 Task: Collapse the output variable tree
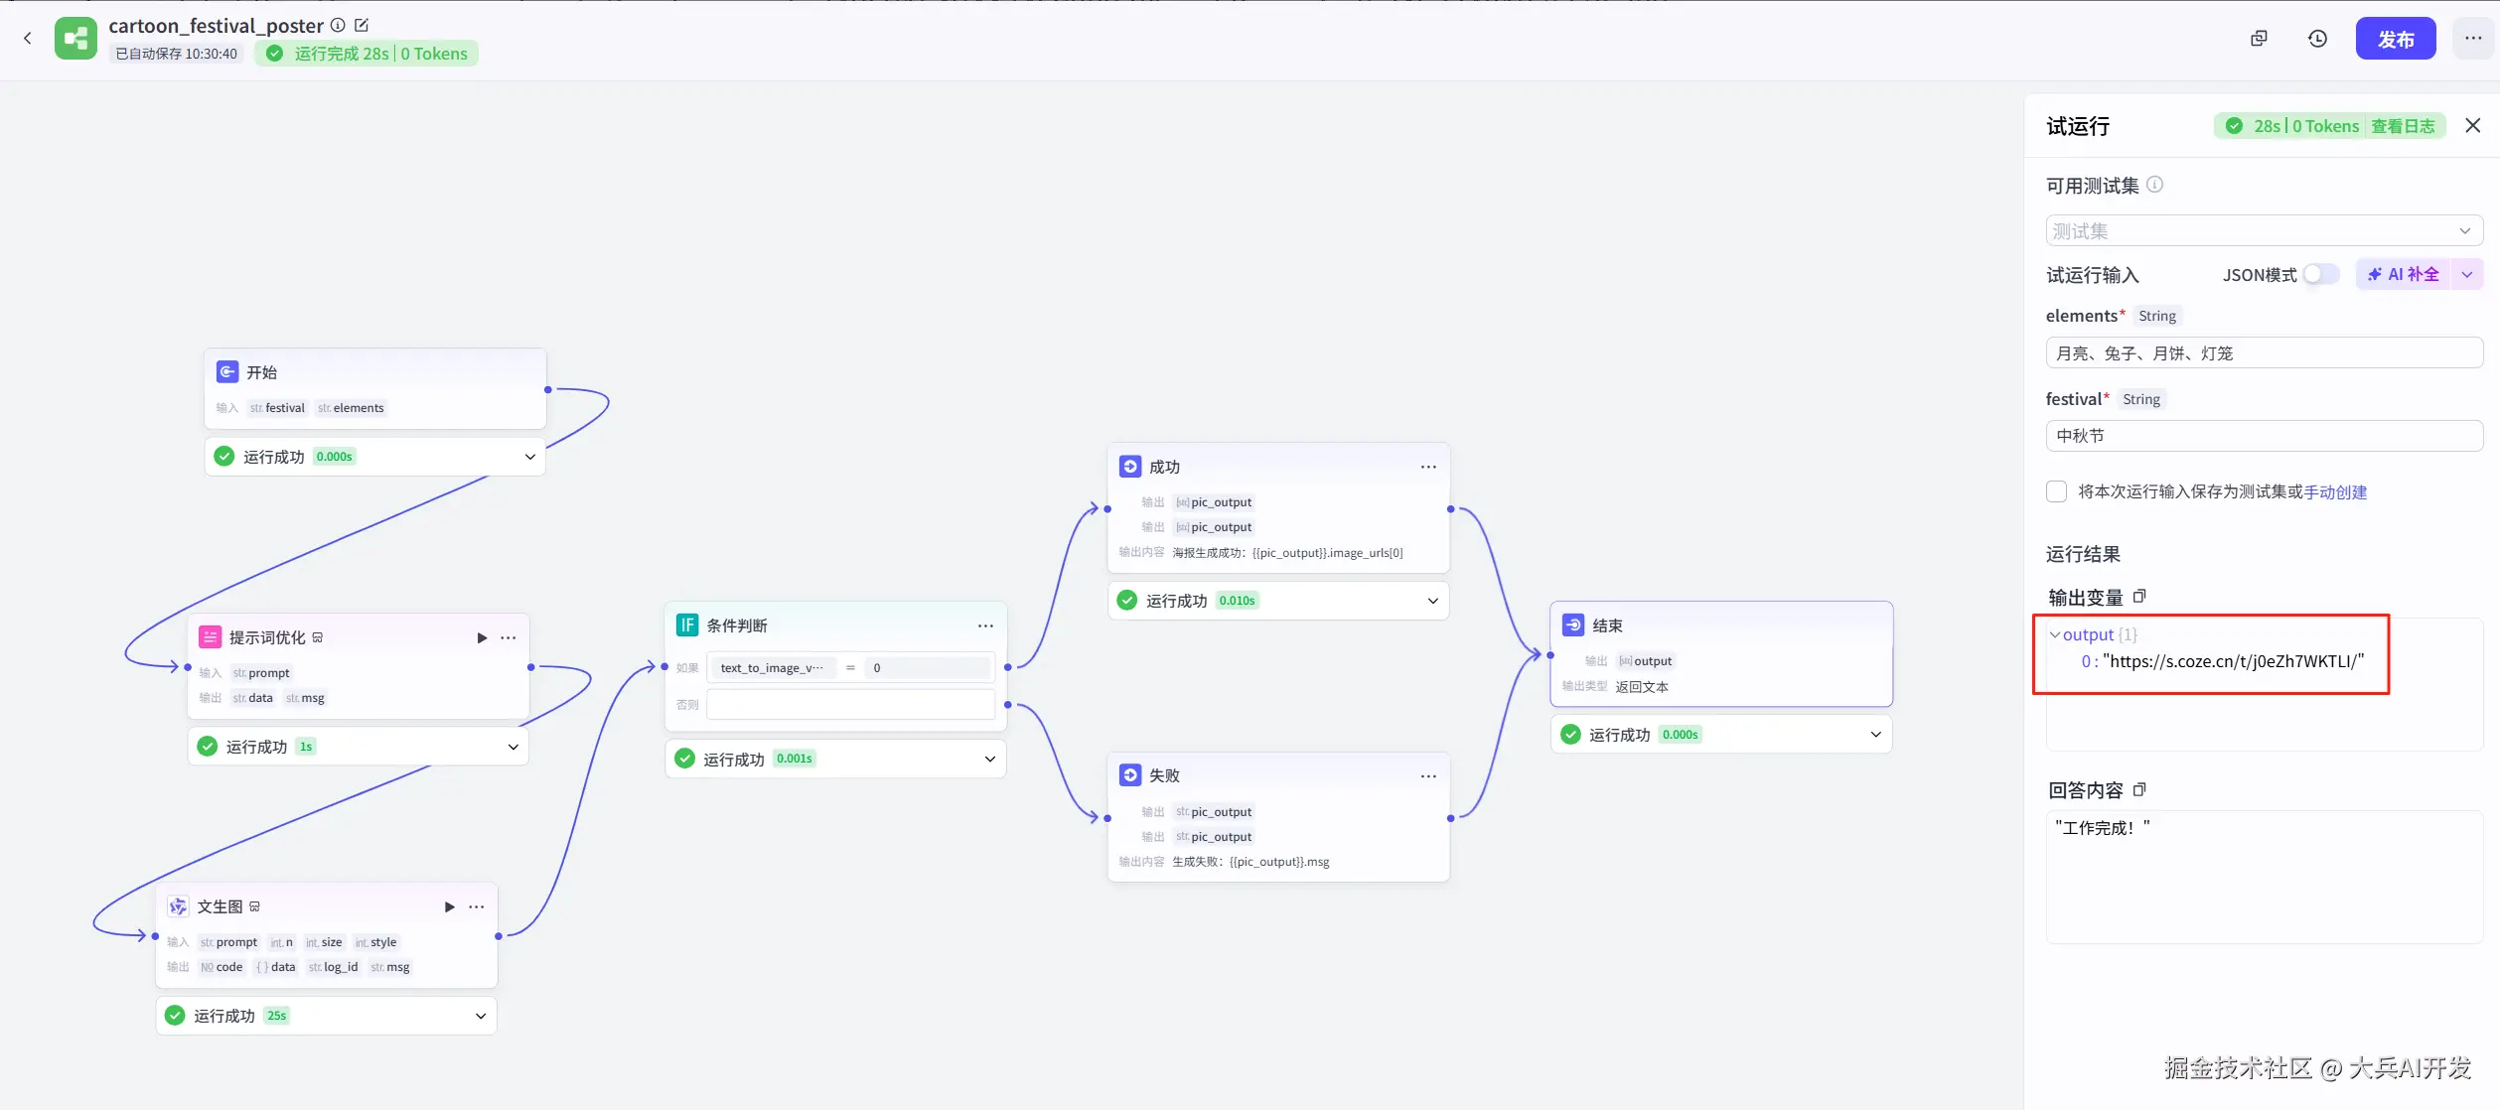click(2054, 634)
